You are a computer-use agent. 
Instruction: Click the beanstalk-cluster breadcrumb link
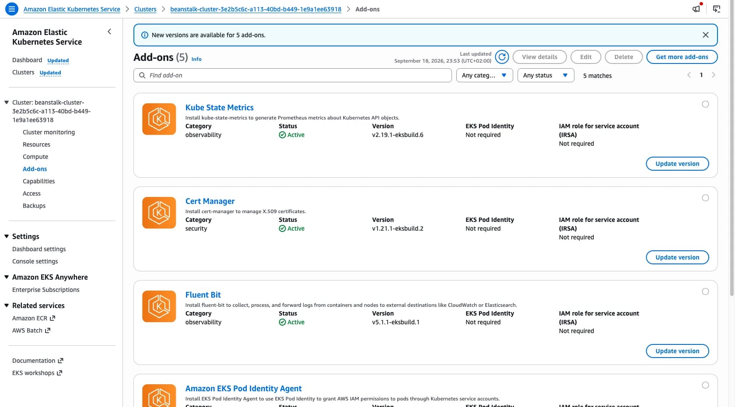255,9
